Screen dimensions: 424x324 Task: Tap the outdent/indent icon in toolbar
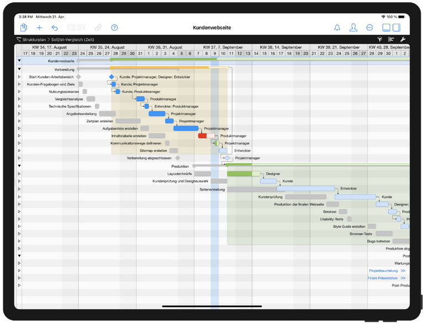click(x=76, y=28)
